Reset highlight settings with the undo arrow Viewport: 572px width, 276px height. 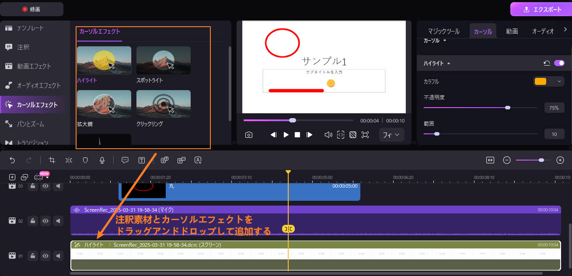tap(547, 63)
